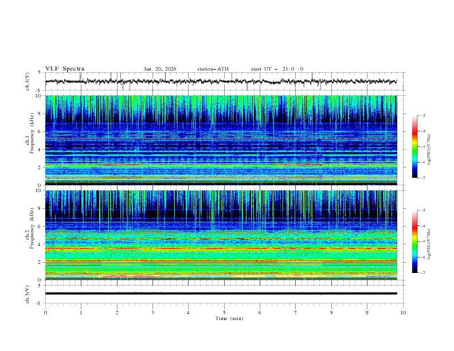Click the ch.2 colorbar 'log(PSD)(V²/Hz)' label
This screenshot has height=351, width=454.
[429, 244]
